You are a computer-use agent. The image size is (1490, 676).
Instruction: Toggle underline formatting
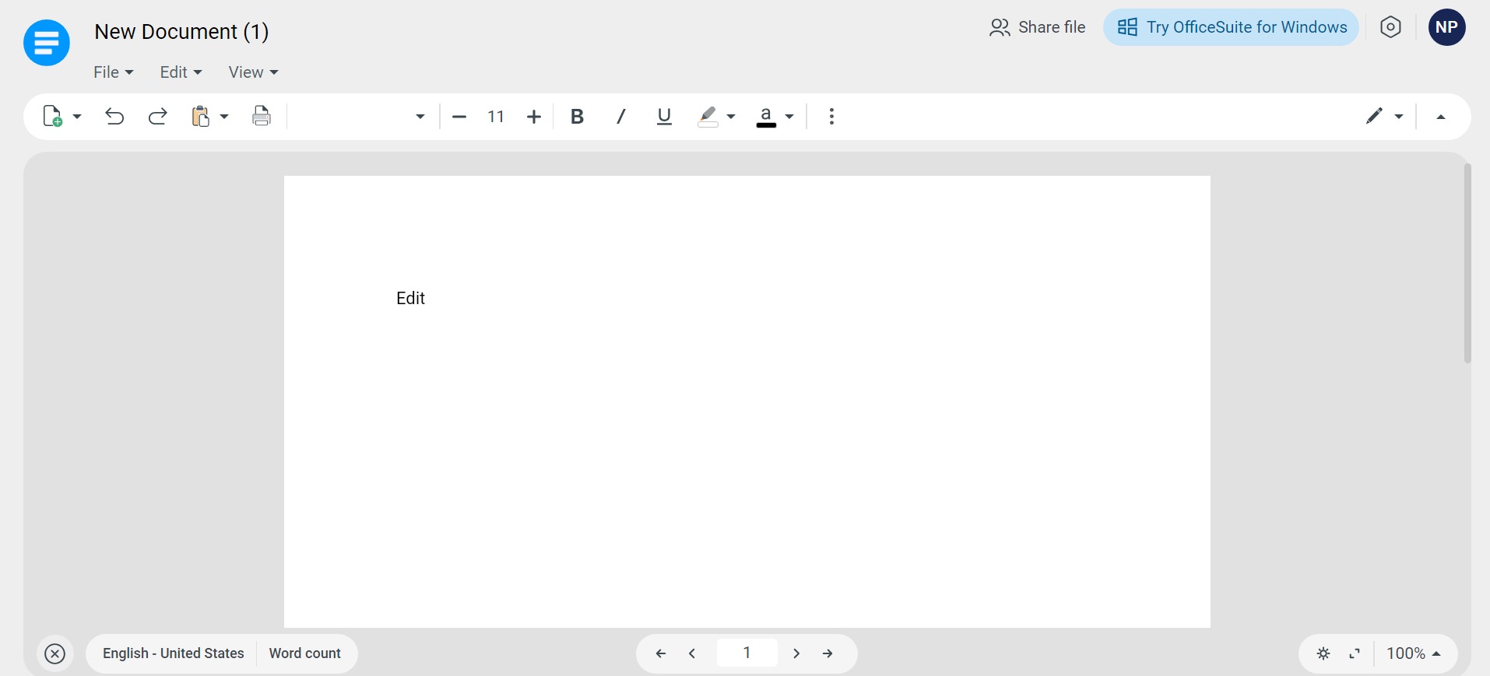pos(664,117)
